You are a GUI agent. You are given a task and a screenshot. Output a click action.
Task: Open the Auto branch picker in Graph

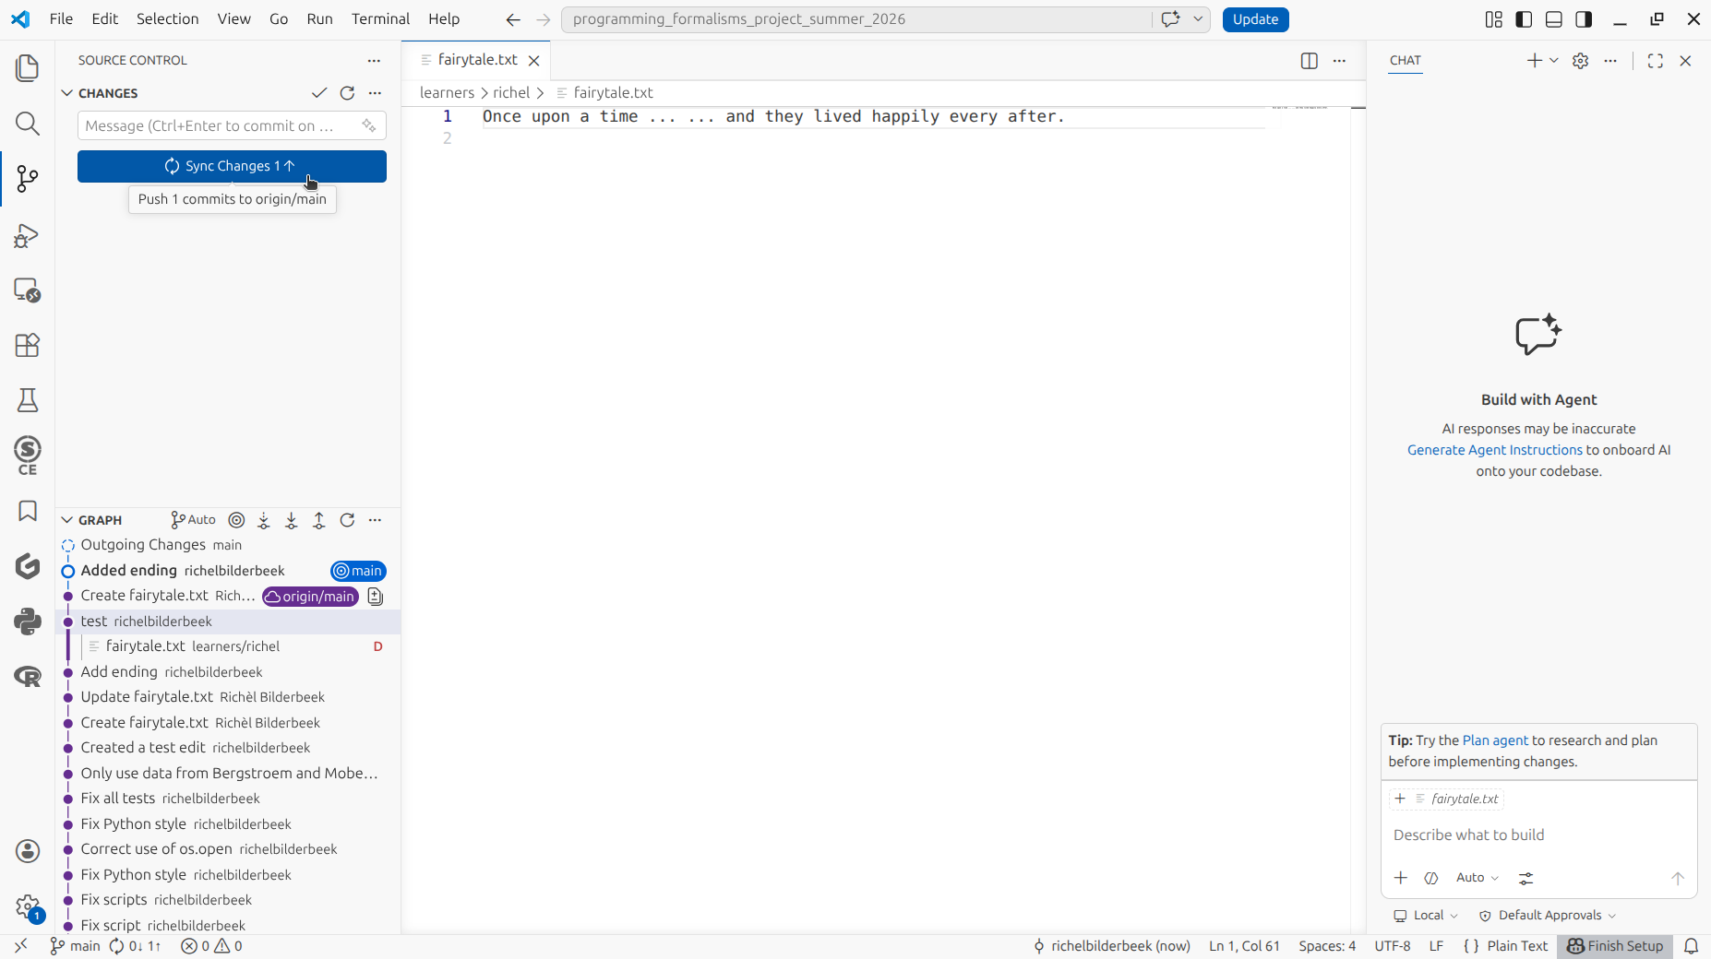click(x=193, y=520)
